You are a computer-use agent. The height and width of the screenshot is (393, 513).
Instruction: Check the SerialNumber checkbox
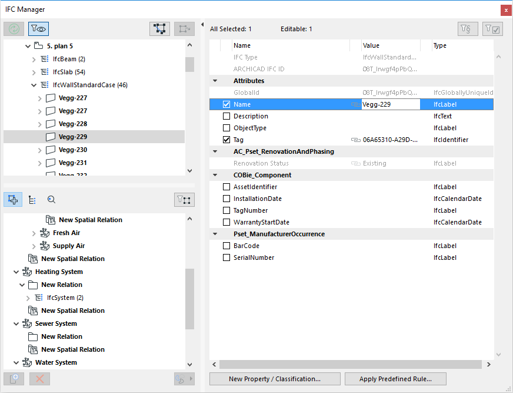tap(226, 257)
